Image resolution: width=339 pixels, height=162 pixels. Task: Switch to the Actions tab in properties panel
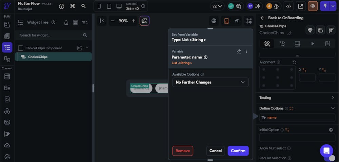(x=282, y=44)
